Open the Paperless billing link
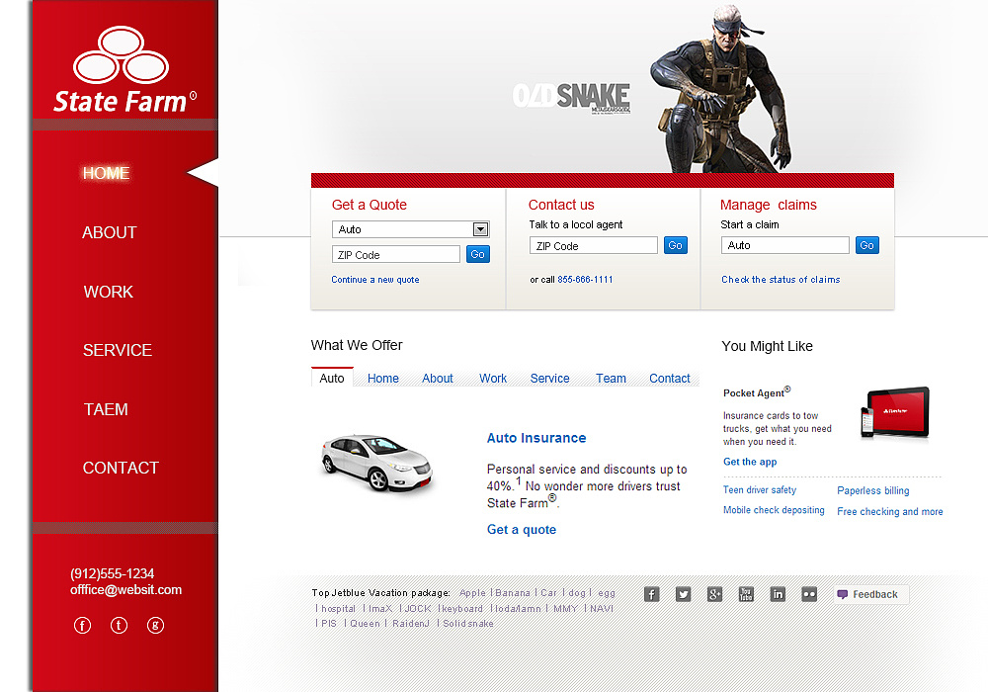 (x=873, y=490)
